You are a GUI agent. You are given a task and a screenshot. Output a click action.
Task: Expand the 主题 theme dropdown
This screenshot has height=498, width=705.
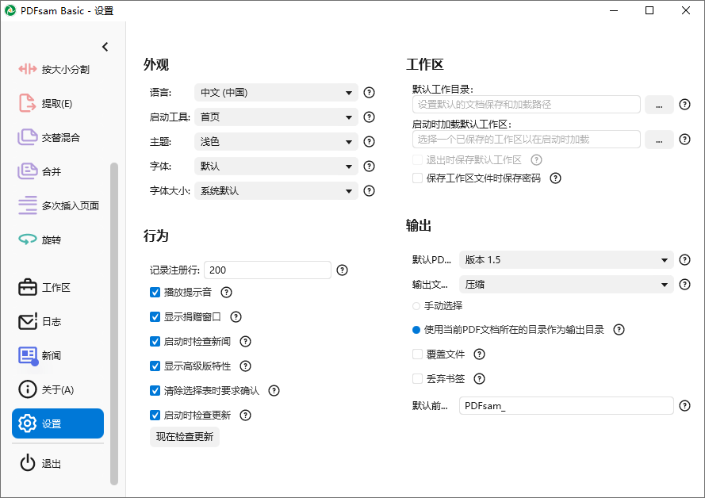pos(274,141)
